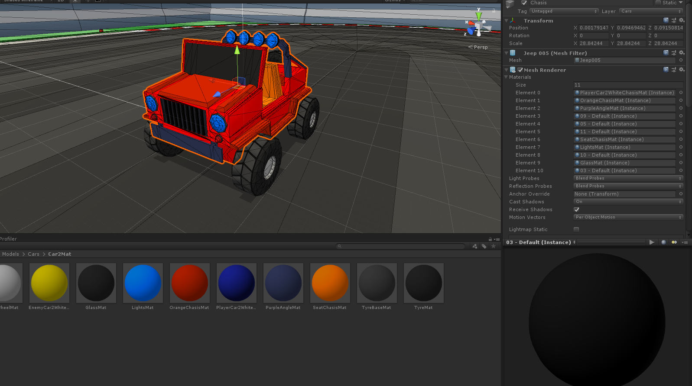Open the Transform component help icon
Screen dimensions: 692x386
tap(666, 20)
